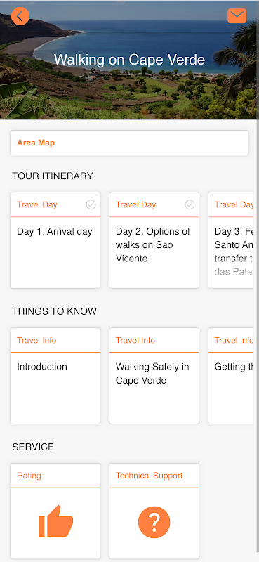
Task: Click the first card's Travel Day label
Action: [x=37, y=204]
